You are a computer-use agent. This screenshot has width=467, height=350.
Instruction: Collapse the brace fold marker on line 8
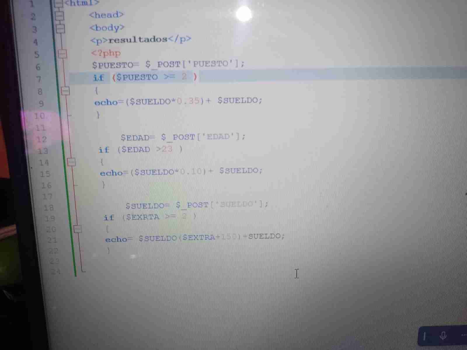(x=65, y=91)
